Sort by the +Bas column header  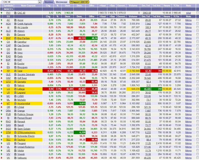point(113,5)
